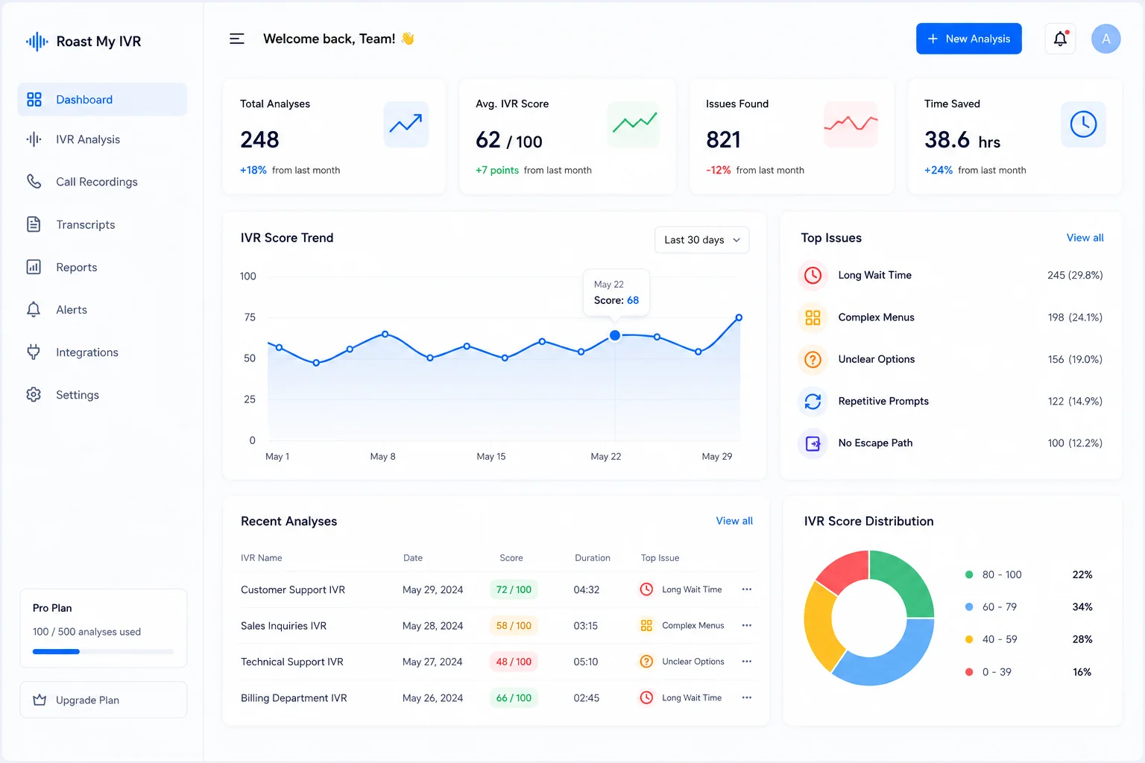Click the hamburger menu toggle icon
The image size is (1145, 763).
(x=237, y=39)
